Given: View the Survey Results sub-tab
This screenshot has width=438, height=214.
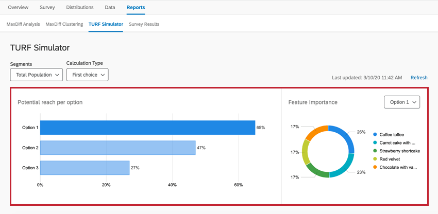Looking at the screenshot, I should click(144, 24).
